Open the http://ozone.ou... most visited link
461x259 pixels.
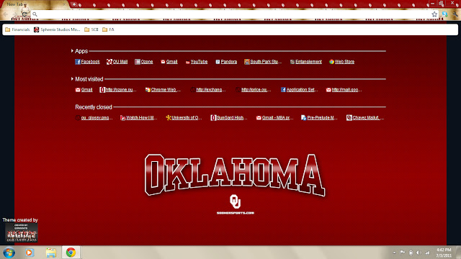118,89
